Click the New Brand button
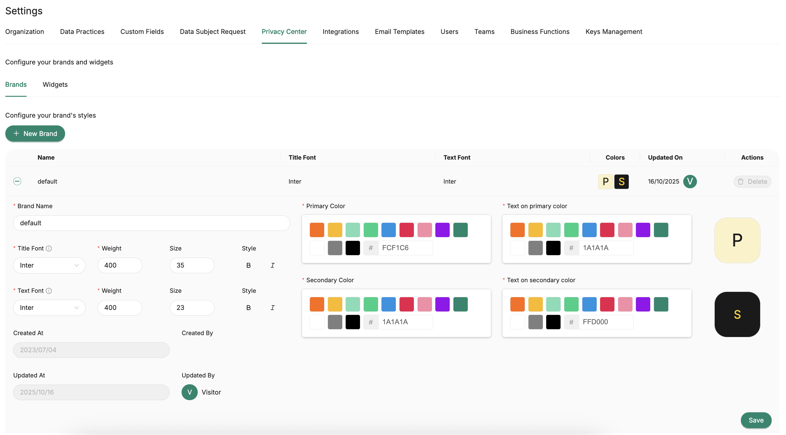 pyautogui.click(x=35, y=134)
